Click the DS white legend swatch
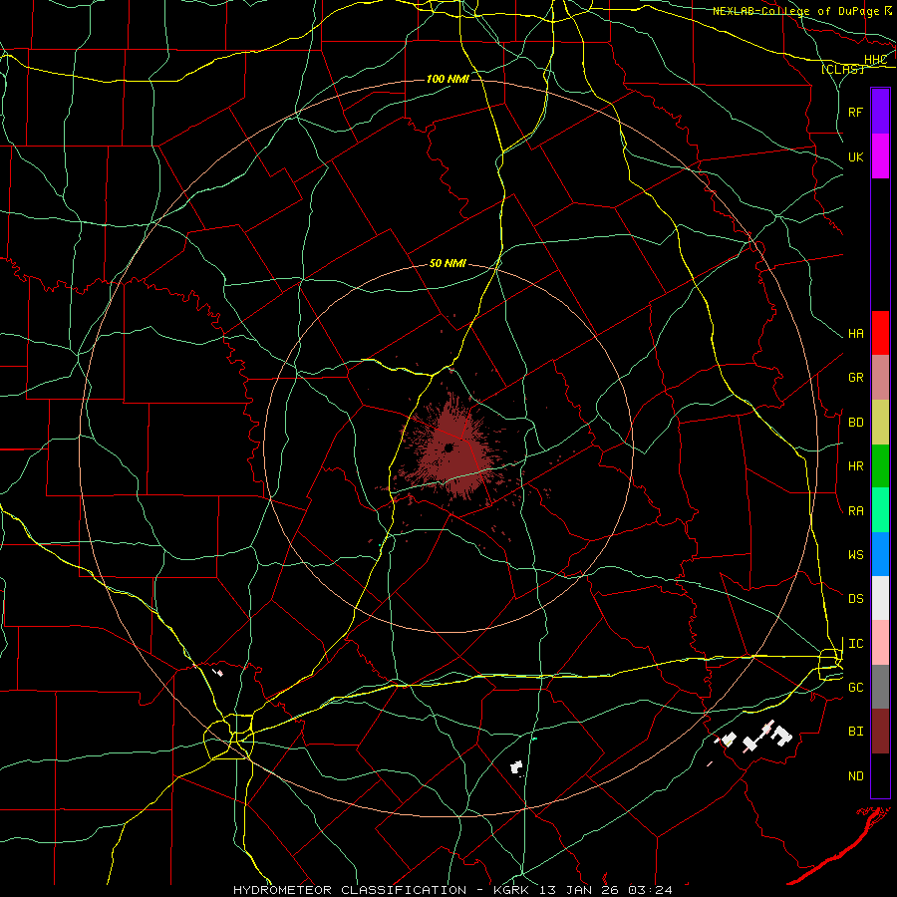Screen dimensions: 897x897 point(880,599)
